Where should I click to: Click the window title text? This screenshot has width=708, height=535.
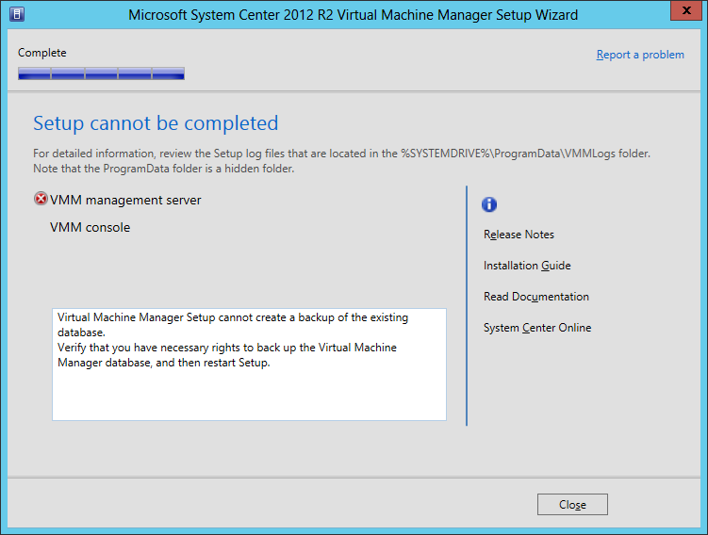coord(353,15)
